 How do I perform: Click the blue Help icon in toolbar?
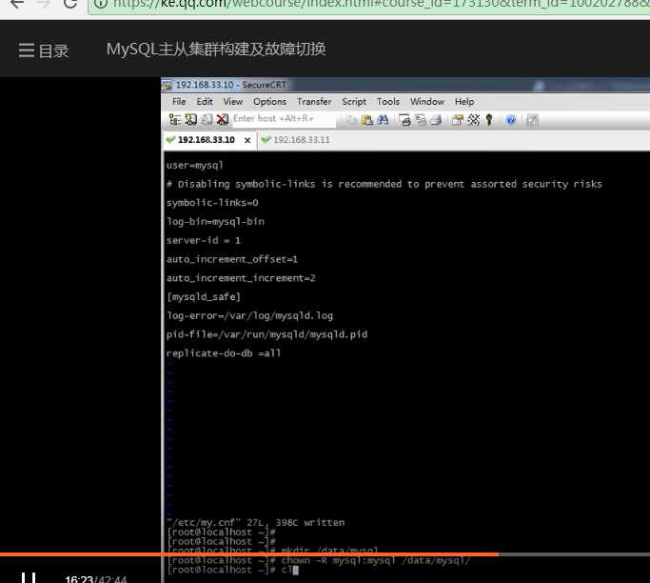tap(511, 120)
